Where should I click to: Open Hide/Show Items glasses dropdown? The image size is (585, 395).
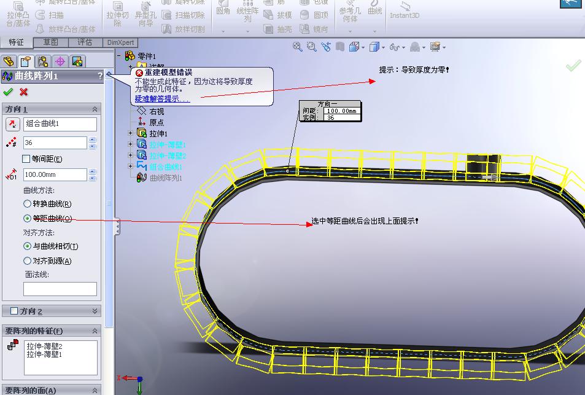(403, 47)
